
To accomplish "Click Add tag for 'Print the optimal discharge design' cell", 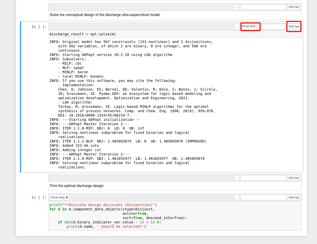I will (294, 178).
